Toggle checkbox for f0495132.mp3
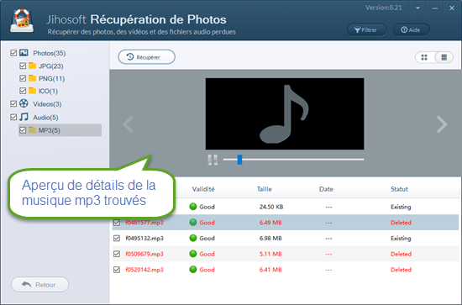 (117, 238)
